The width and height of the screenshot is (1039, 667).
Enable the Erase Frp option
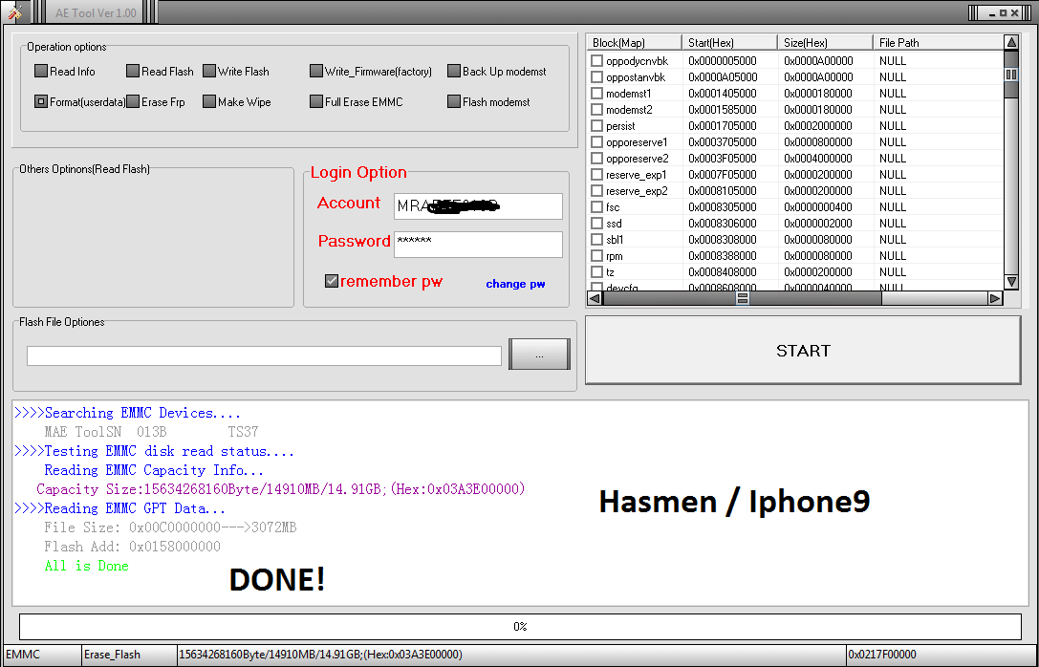(x=133, y=101)
